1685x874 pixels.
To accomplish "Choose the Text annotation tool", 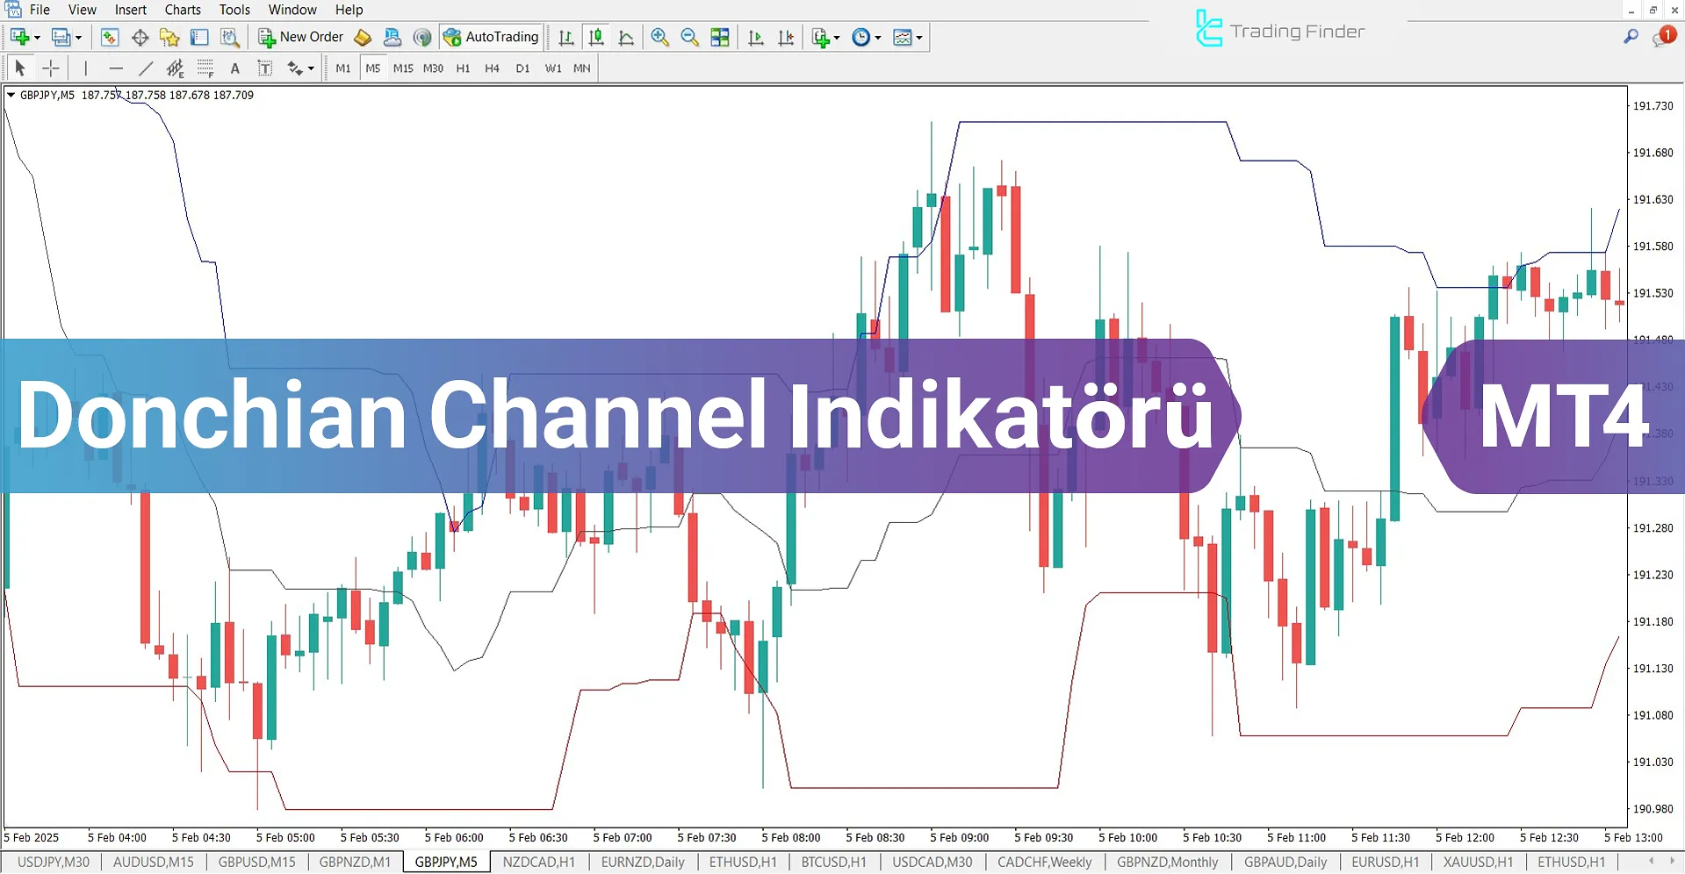I will (x=234, y=68).
